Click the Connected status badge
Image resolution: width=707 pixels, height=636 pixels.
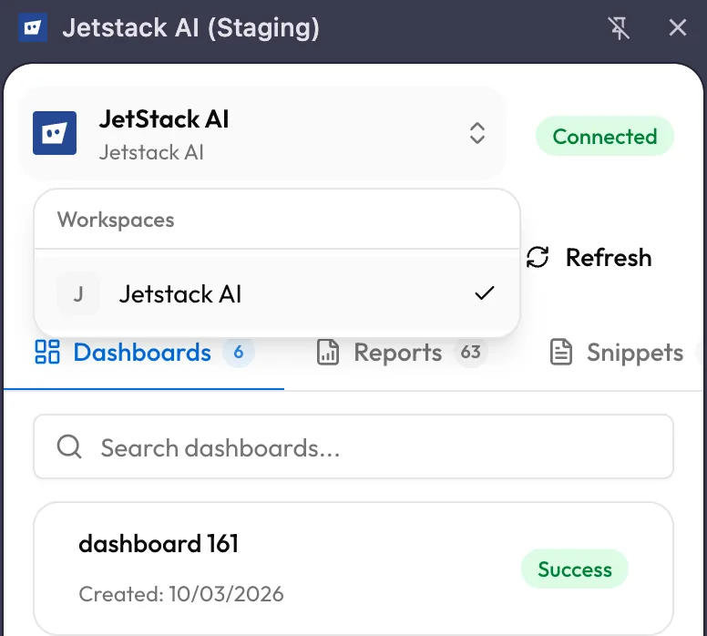click(x=605, y=137)
